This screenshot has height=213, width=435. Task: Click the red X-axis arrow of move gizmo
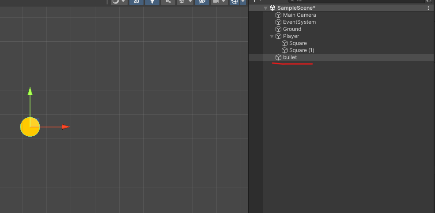tap(65, 127)
